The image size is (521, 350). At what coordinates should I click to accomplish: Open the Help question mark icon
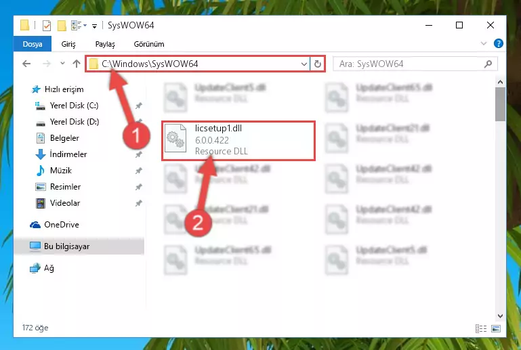498,43
